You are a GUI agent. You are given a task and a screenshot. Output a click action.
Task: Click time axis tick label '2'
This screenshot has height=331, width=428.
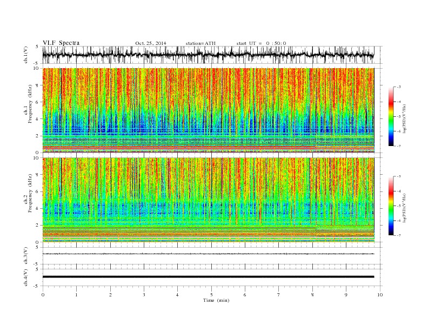tap(110, 295)
